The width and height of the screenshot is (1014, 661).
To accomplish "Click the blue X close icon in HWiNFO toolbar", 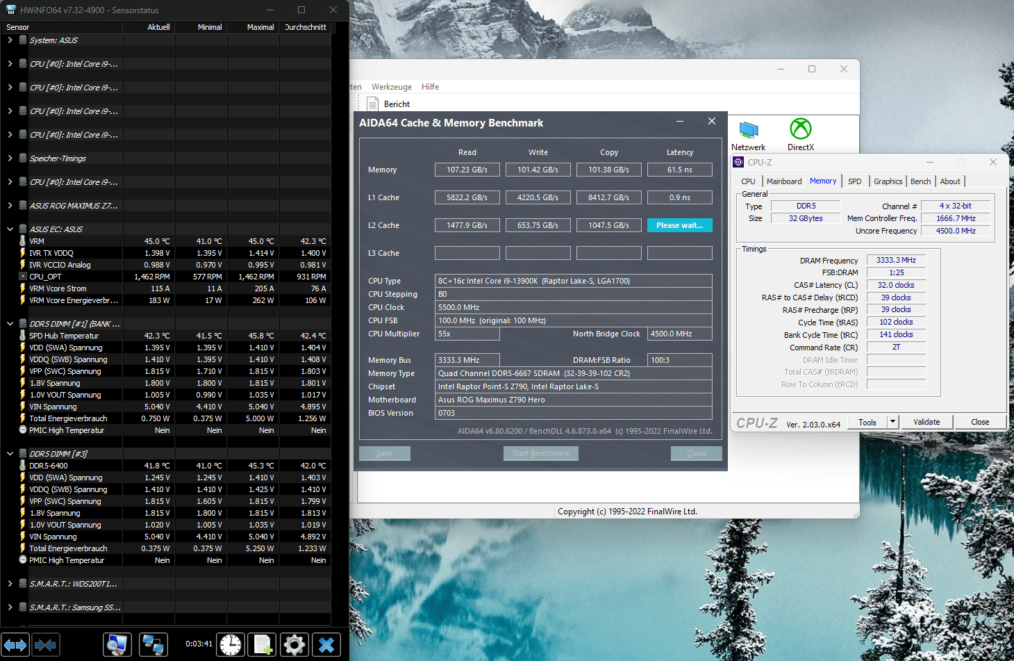I will [x=326, y=645].
